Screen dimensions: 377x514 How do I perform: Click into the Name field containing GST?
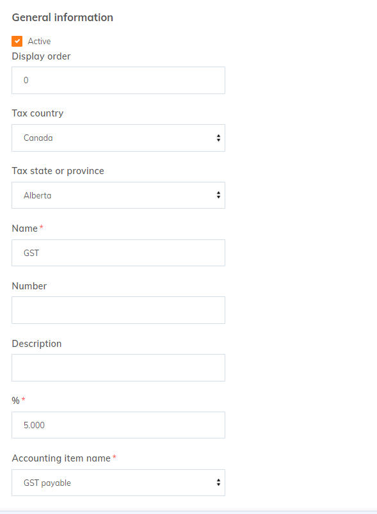(118, 253)
